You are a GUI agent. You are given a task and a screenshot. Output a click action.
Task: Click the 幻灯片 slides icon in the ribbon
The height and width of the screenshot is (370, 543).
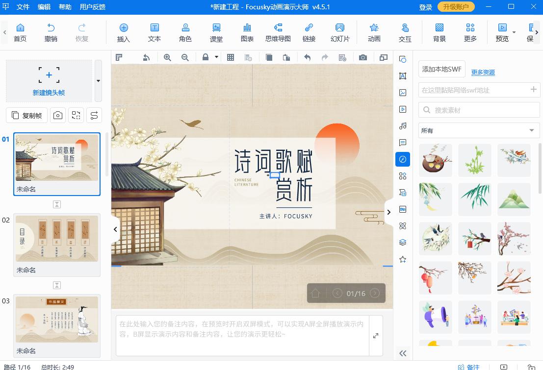pyautogui.click(x=340, y=31)
